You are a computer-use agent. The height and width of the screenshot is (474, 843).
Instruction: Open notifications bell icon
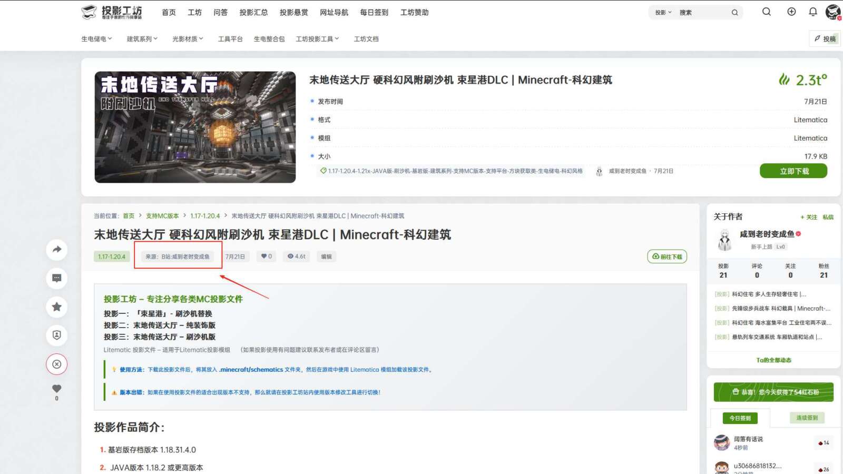(x=813, y=12)
